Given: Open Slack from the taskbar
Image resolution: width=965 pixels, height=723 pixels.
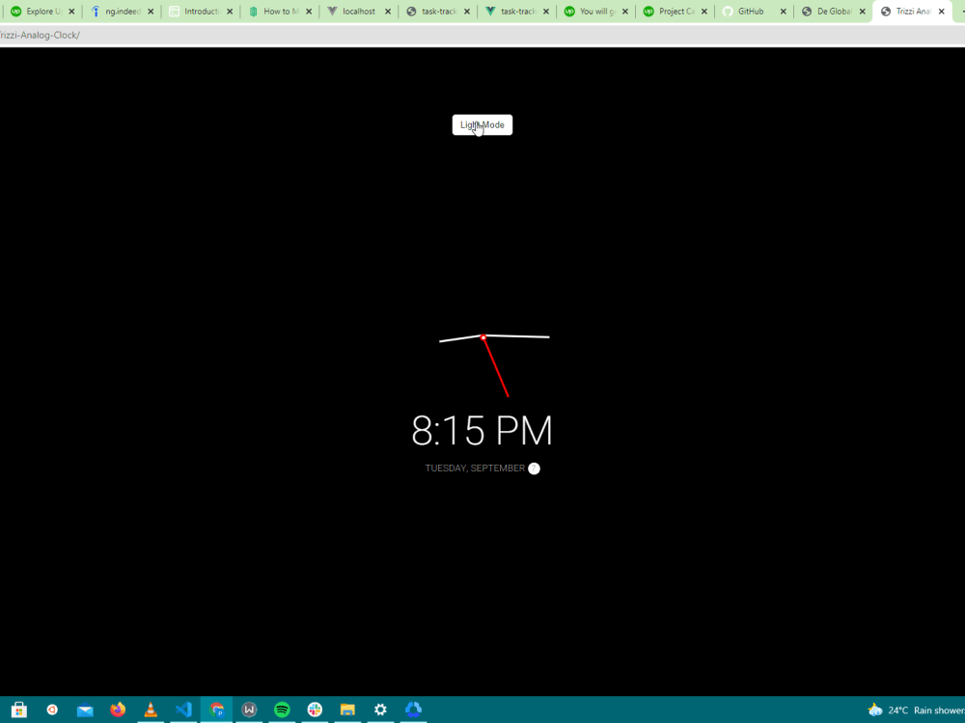Looking at the screenshot, I should click(315, 710).
